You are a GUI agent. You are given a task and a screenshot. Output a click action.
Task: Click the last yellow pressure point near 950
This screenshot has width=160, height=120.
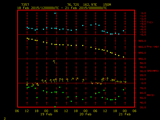[123, 57]
